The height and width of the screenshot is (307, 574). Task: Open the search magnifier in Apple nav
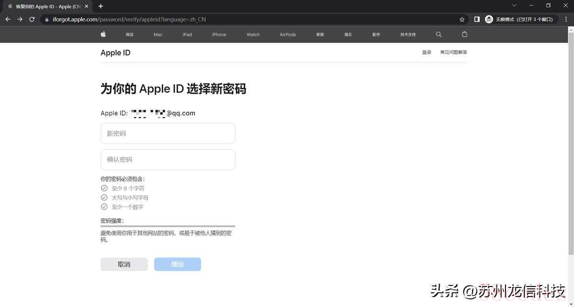click(x=439, y=34)
